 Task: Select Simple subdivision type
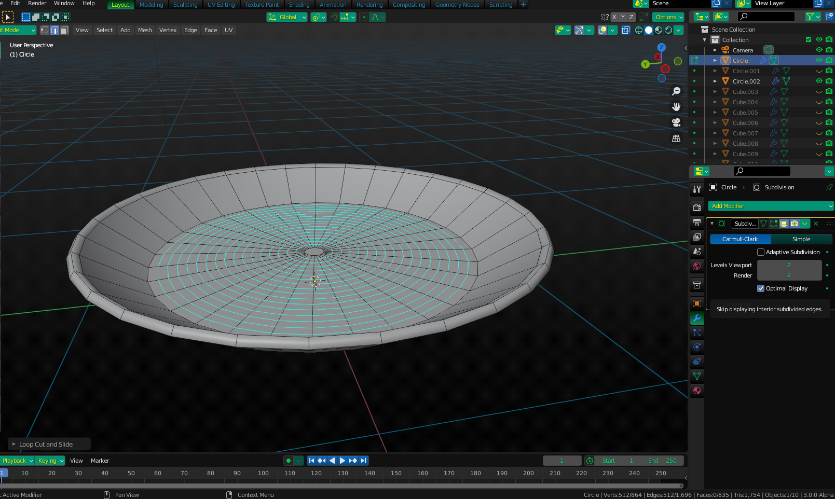click(801, 239)
